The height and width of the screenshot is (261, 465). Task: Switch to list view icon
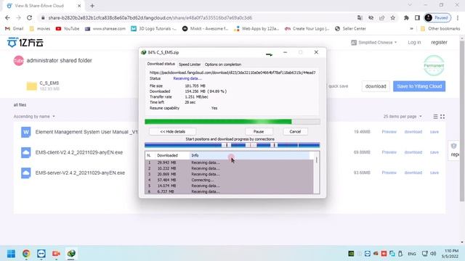tap(435, 117)
